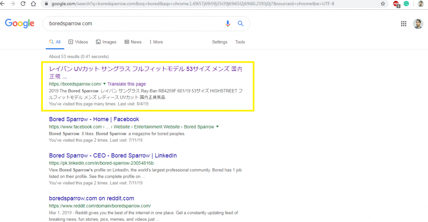Click the 'Mar 1, 2019' Reddit snippet

[143, 216]
